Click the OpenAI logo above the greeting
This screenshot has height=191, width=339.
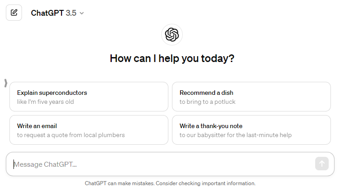tap(172, 35)
